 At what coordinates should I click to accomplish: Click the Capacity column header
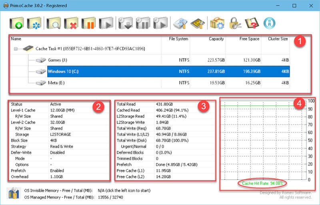click(208, 39)
